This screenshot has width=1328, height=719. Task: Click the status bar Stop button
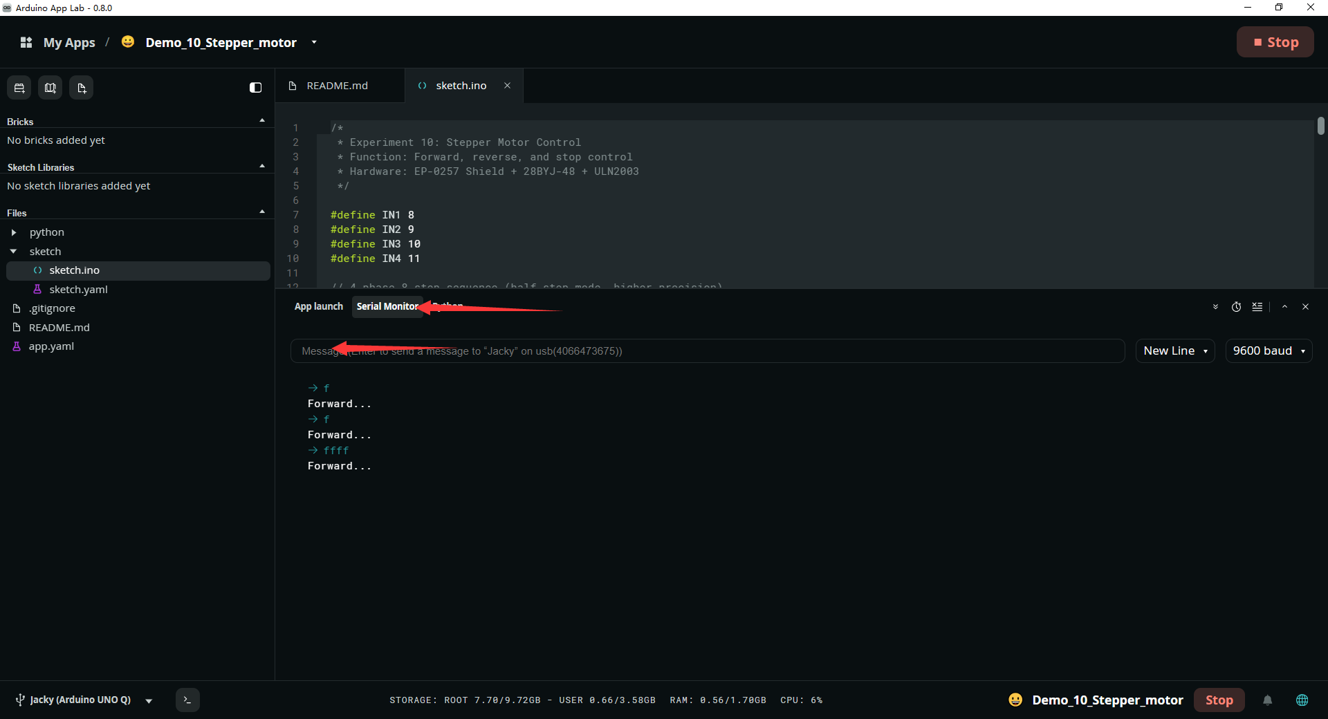pos(1219,700)
